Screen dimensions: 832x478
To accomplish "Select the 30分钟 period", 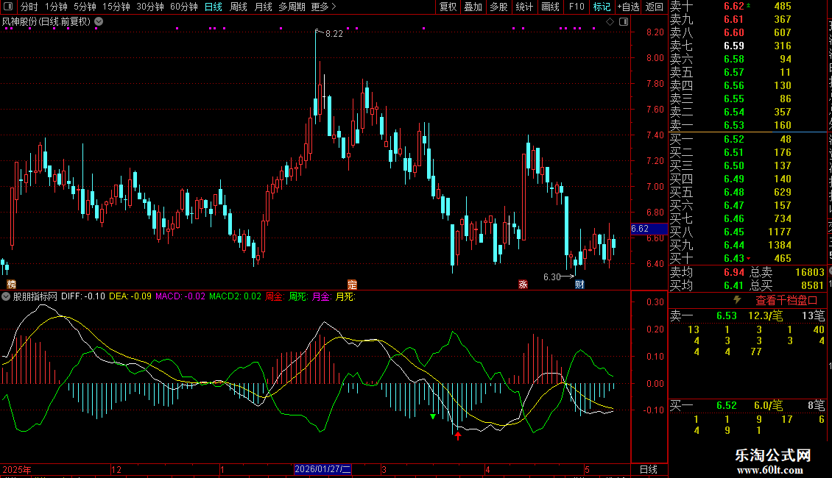I will pyautogui.click(x=150, y=7).
